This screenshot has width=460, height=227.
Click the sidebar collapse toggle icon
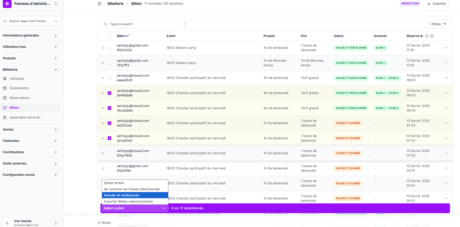100,4
